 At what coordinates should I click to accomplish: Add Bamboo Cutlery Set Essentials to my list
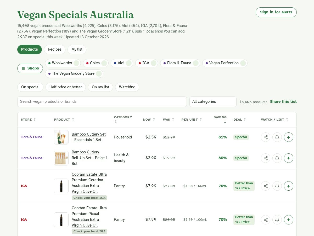click(x=289, y=137)
